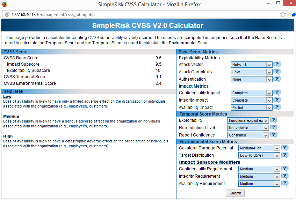Click the Impact Metrics heading
The width and height of the screenshot is (296, 200).
tap(194, 86)
